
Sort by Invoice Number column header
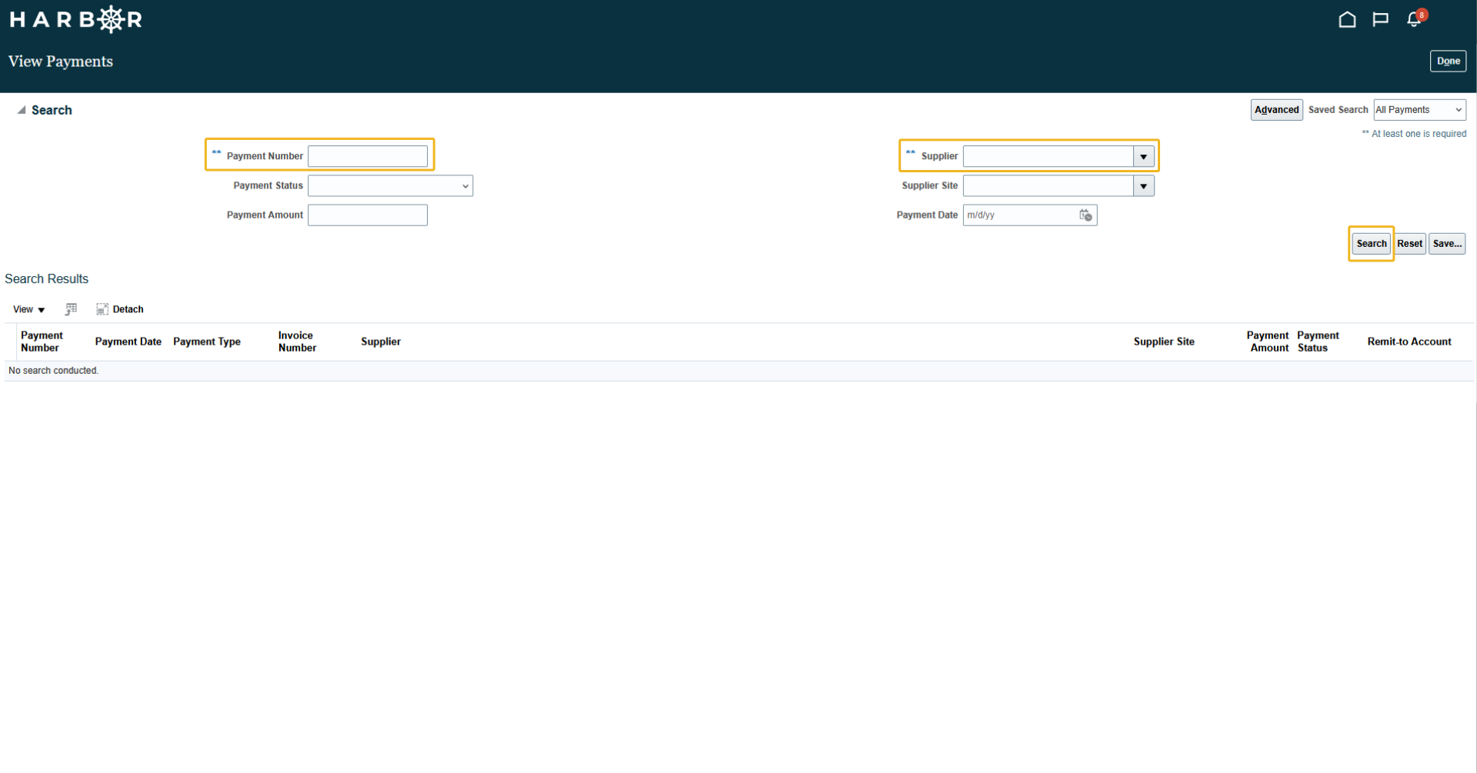(x=297, y=342)
